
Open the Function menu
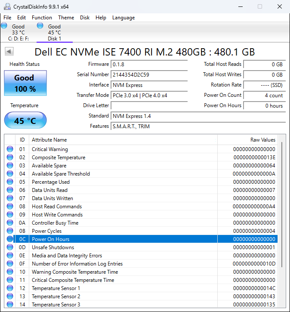42,18
